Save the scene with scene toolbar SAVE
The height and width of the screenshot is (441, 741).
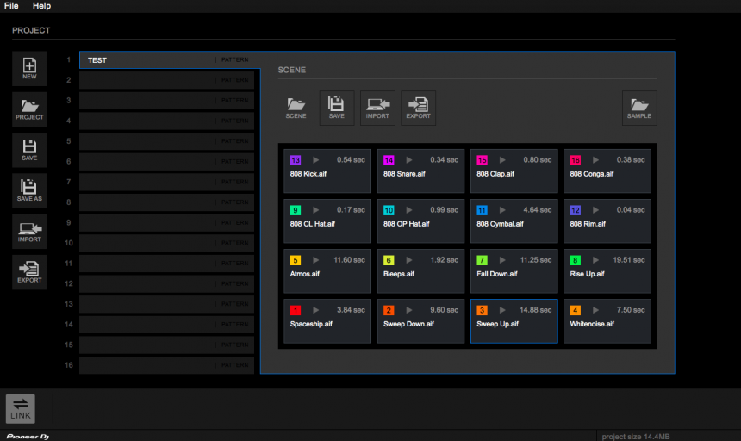click(337, 109)
